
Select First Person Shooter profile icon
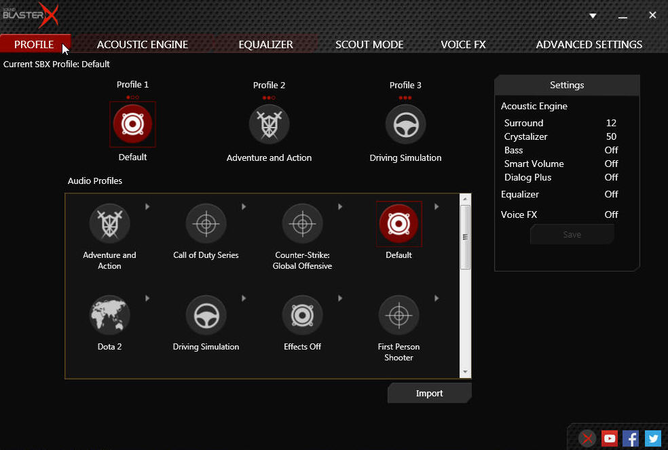[x=398, y=315]
